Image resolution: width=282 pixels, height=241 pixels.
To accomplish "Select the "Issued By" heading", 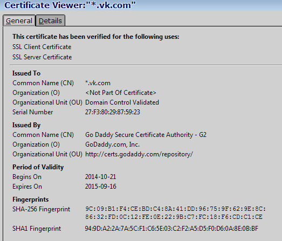I will point(26,125).
